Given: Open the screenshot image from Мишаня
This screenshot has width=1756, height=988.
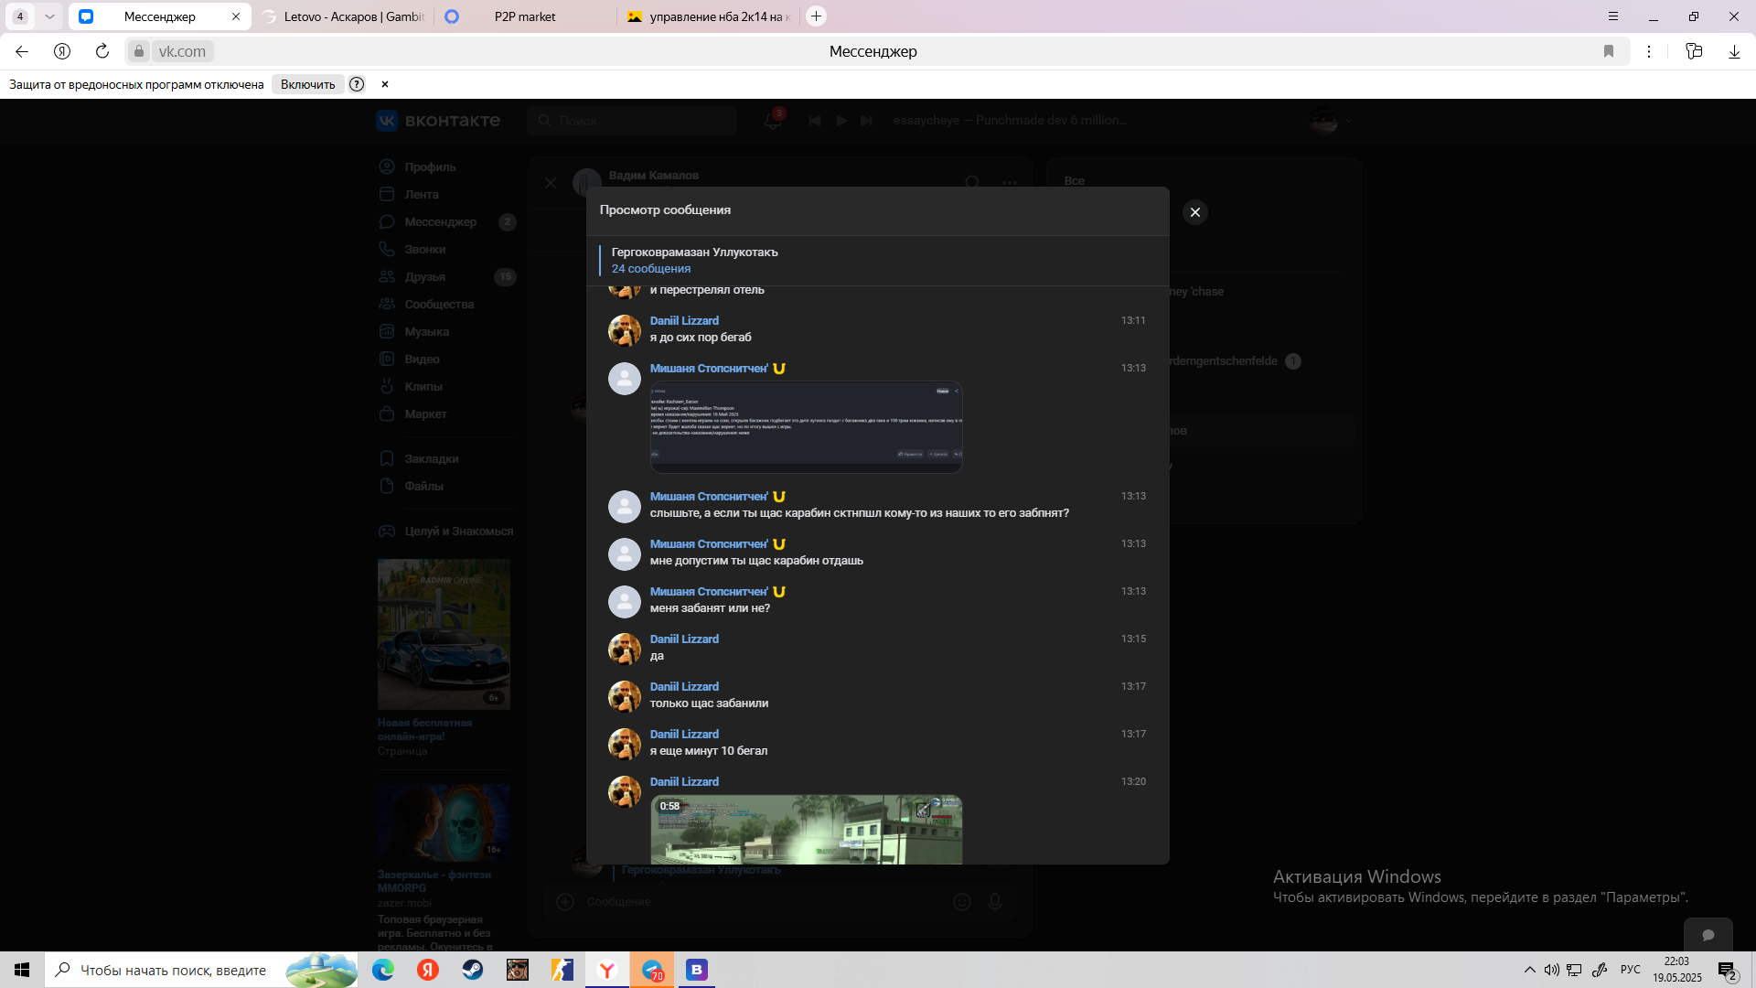Looking at the screenshot, I should pyautogui.click(x=806, y=427).
